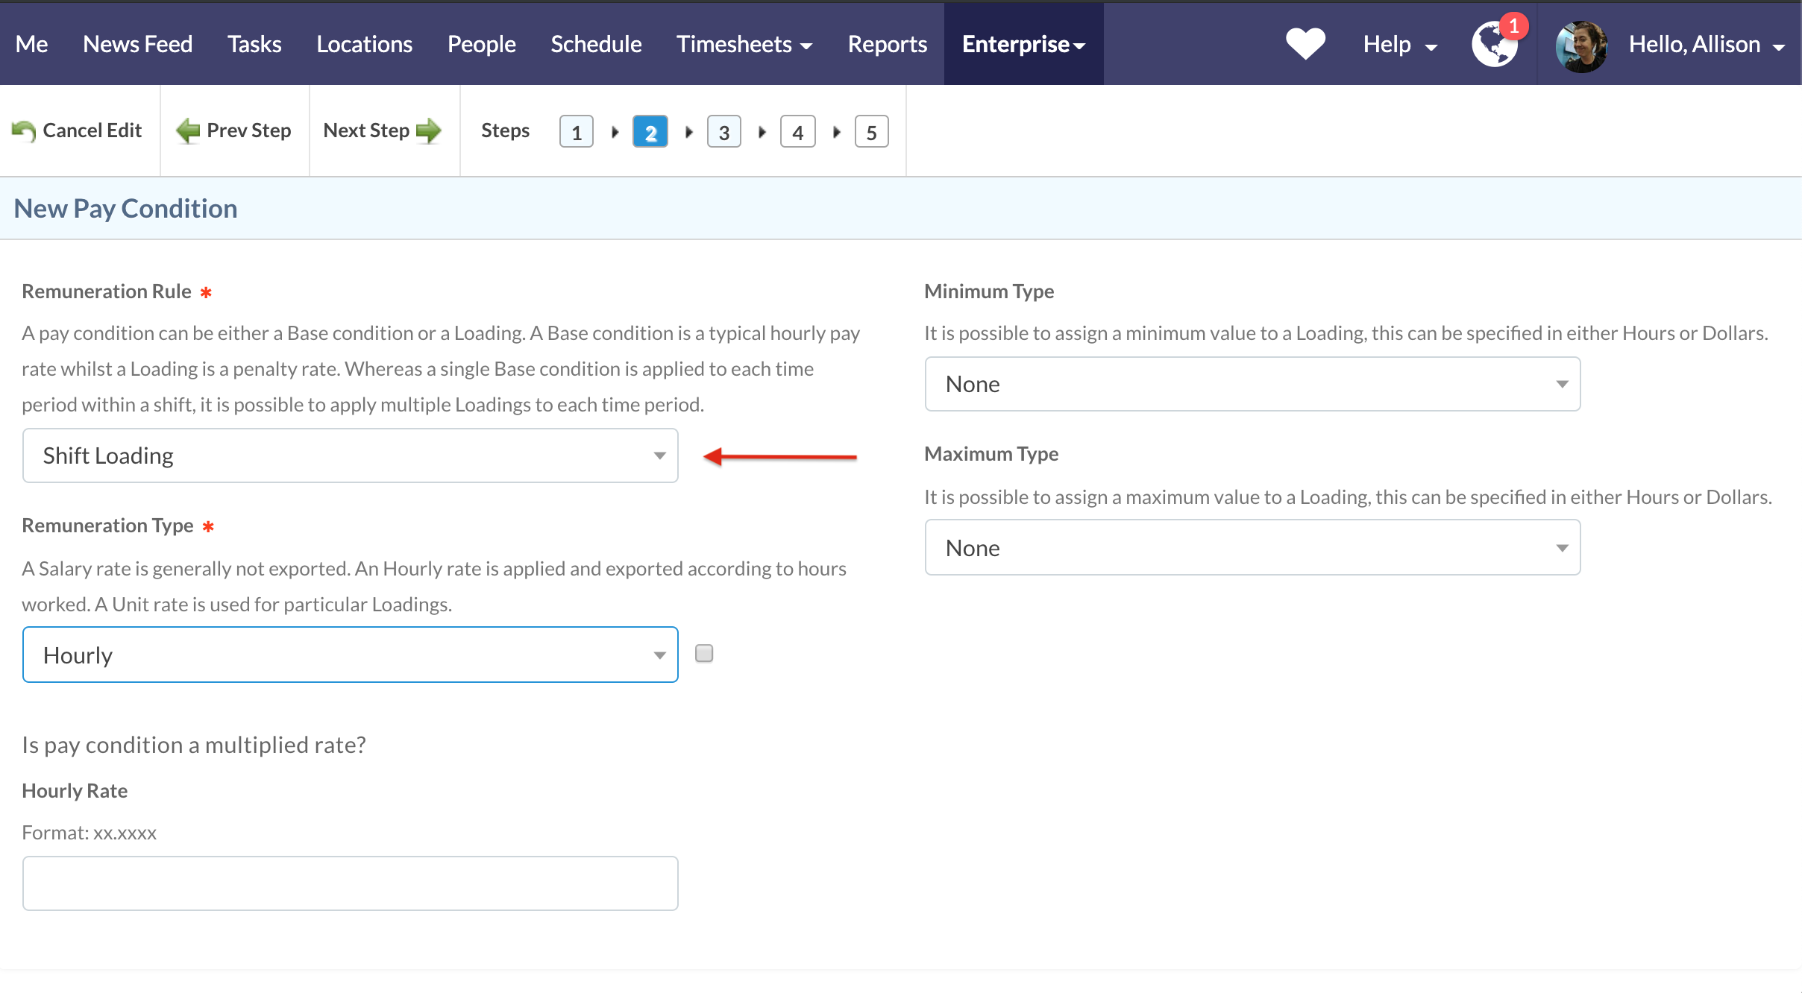Expand the Maximum Type None dropdown

1252,548
